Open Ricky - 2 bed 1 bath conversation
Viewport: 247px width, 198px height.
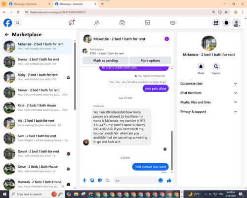pos(37,77)
